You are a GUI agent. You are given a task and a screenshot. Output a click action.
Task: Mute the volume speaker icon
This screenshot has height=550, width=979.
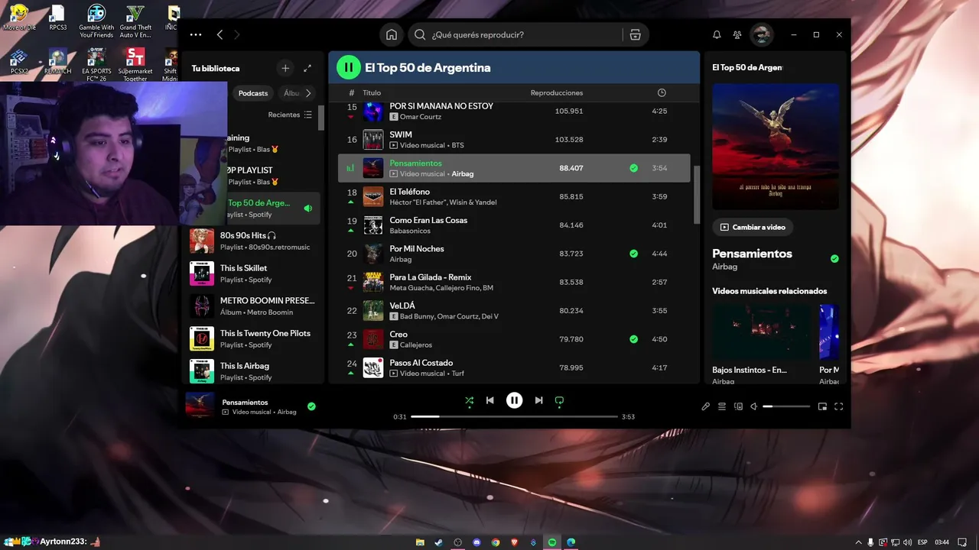coord(753,406)
